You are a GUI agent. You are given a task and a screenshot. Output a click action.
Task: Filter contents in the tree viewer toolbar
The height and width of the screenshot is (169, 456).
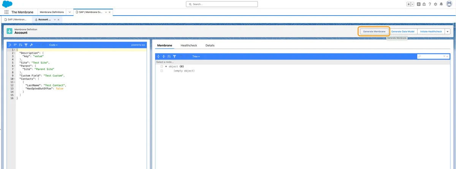174,56
